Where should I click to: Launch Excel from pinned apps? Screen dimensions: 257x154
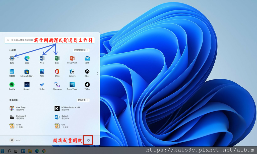point(57,59)
